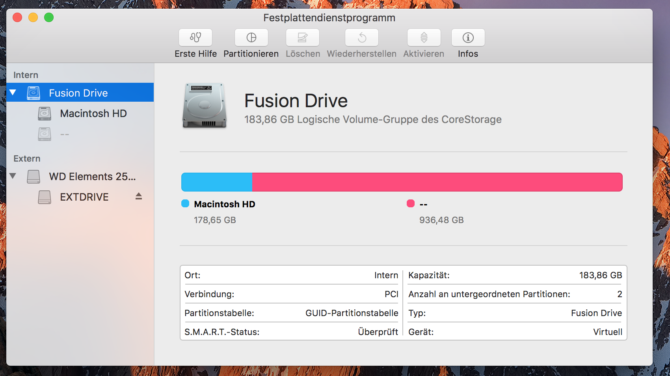Click the Macintosh HD volume icon
This screenshot has height=376, width=670.
point(44,114)
